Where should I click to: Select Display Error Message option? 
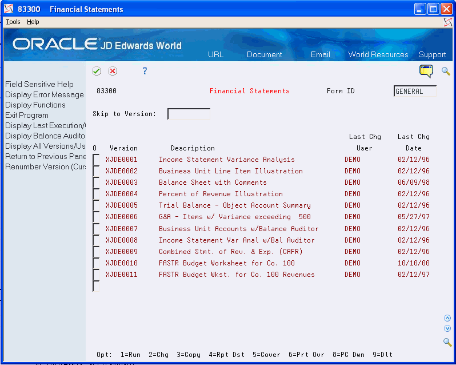pyautogui.click(x=45, y=94)
